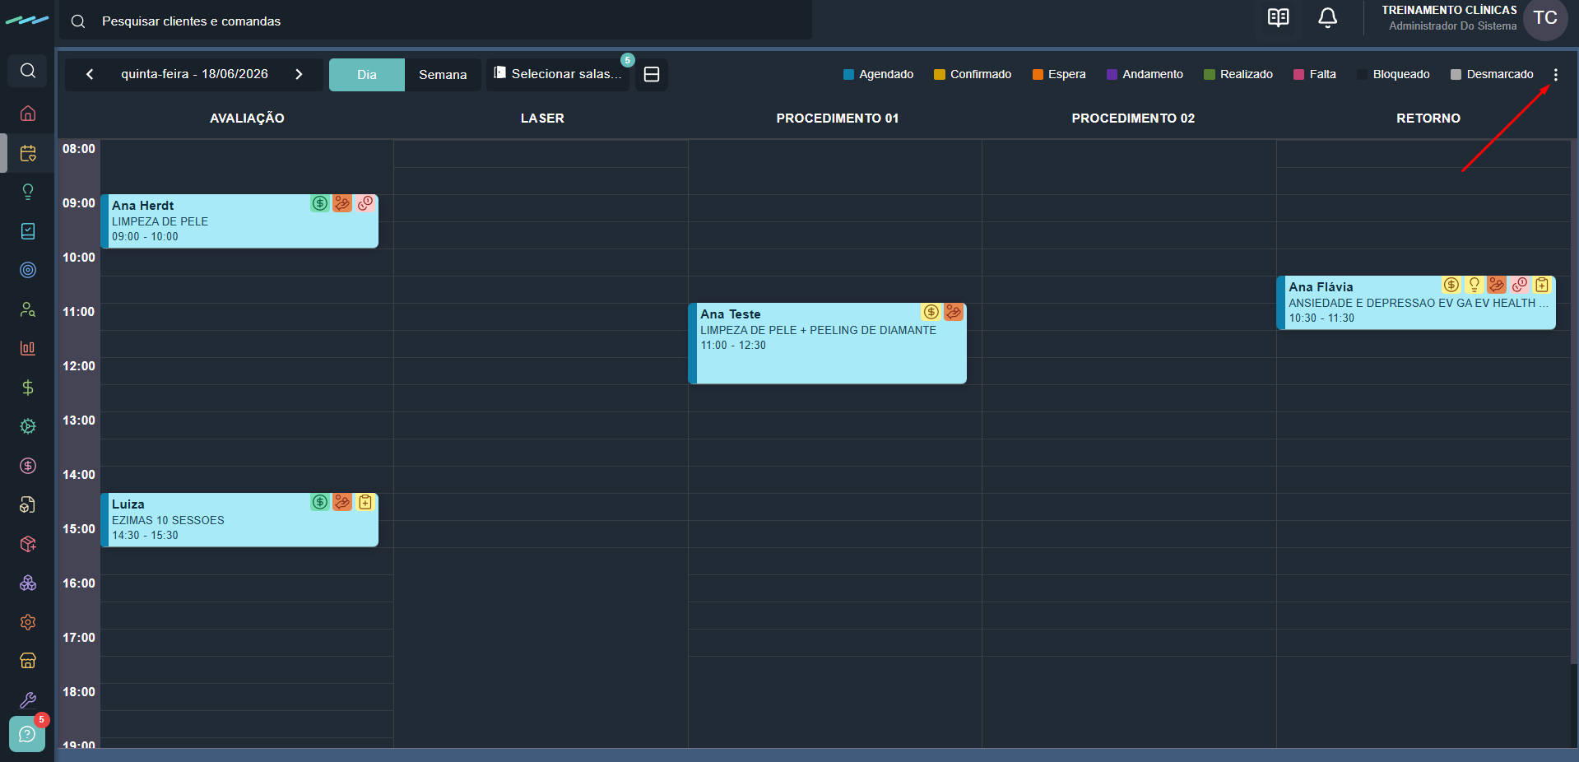1579x762 pixels.
Task: Click the Agendado blue legend swatch
Action: 848,75
